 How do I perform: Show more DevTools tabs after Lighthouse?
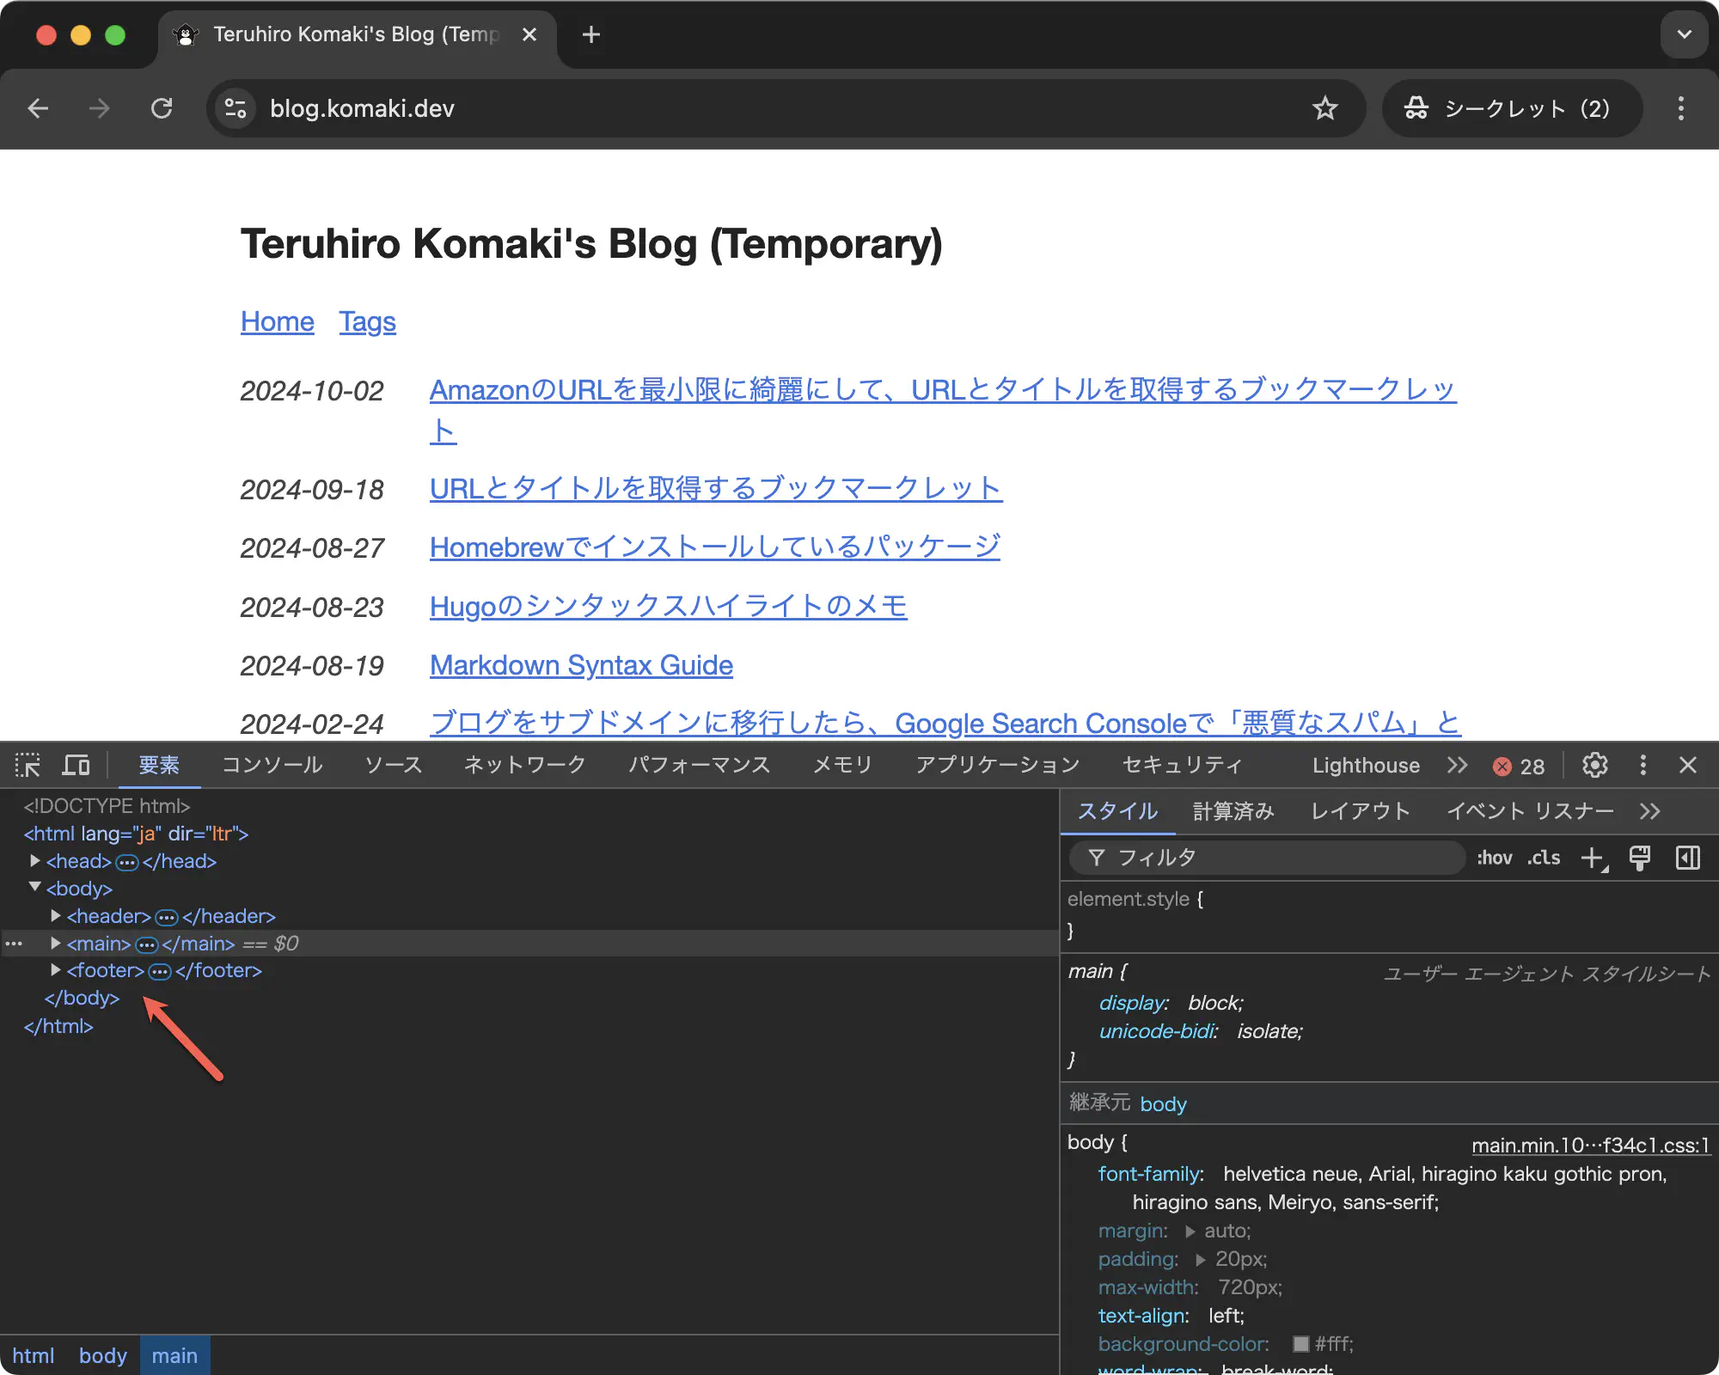(1457, 765)
